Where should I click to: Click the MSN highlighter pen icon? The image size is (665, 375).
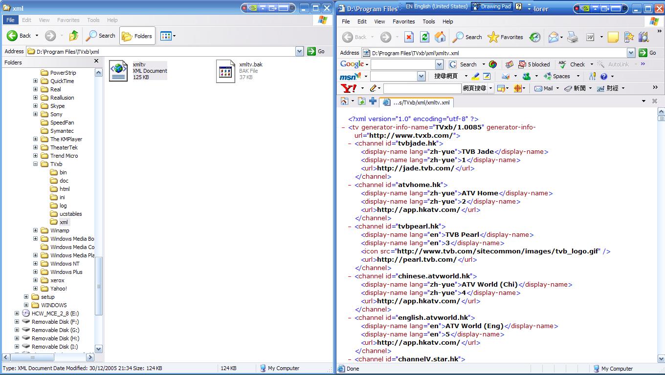[475, 76]
